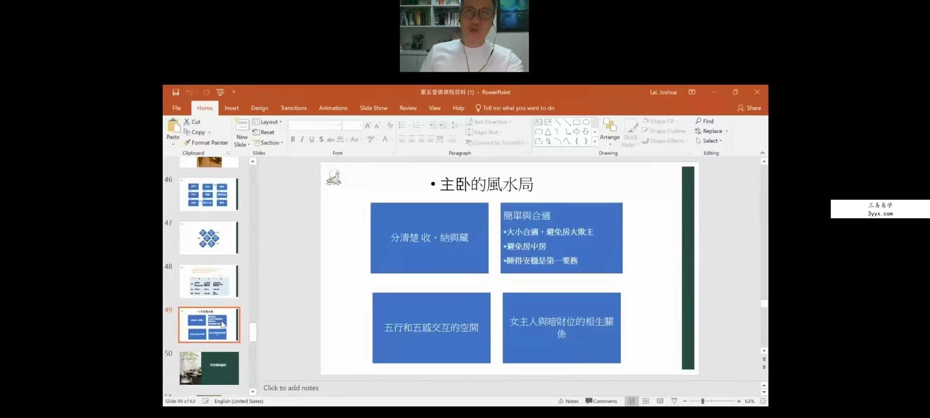Click the Save icon in quick access toolbar

176,92
